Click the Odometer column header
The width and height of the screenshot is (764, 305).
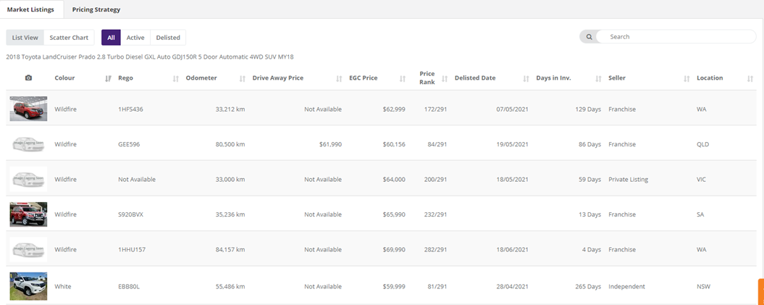coord(202,78)
